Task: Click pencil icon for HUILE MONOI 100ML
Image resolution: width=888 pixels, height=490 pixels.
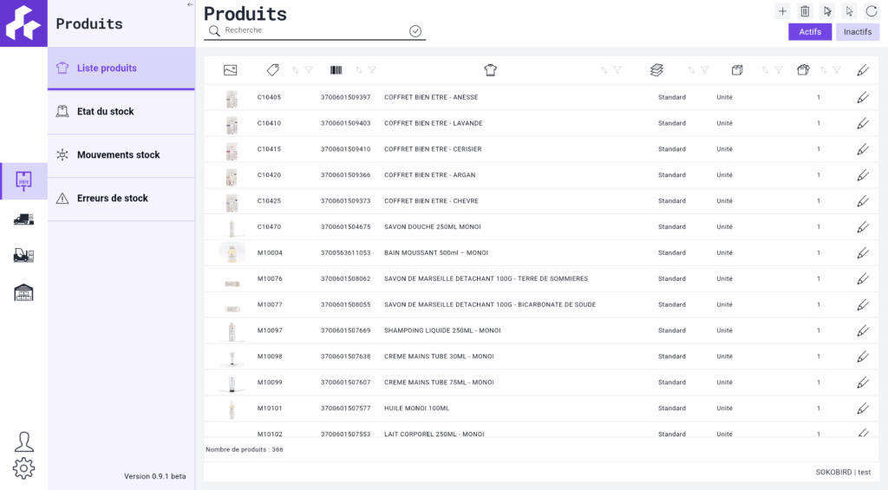Action: 862,408
